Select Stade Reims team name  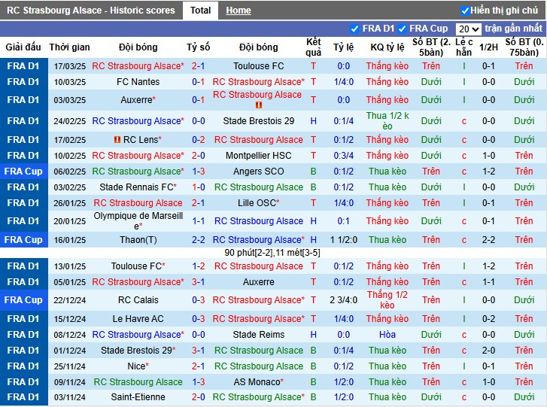click(259, 335)
